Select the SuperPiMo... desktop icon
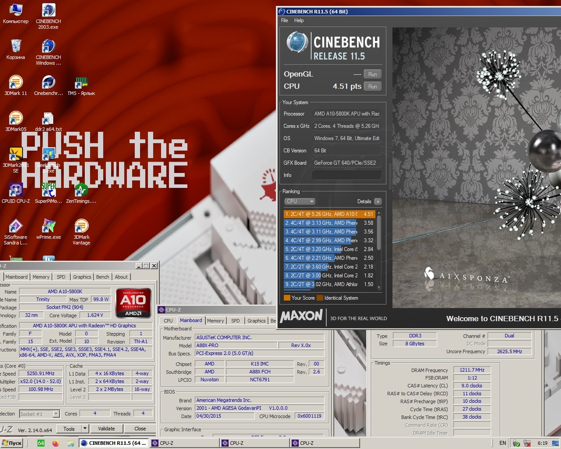The image size is (561, 449). (x=48, y=193)
